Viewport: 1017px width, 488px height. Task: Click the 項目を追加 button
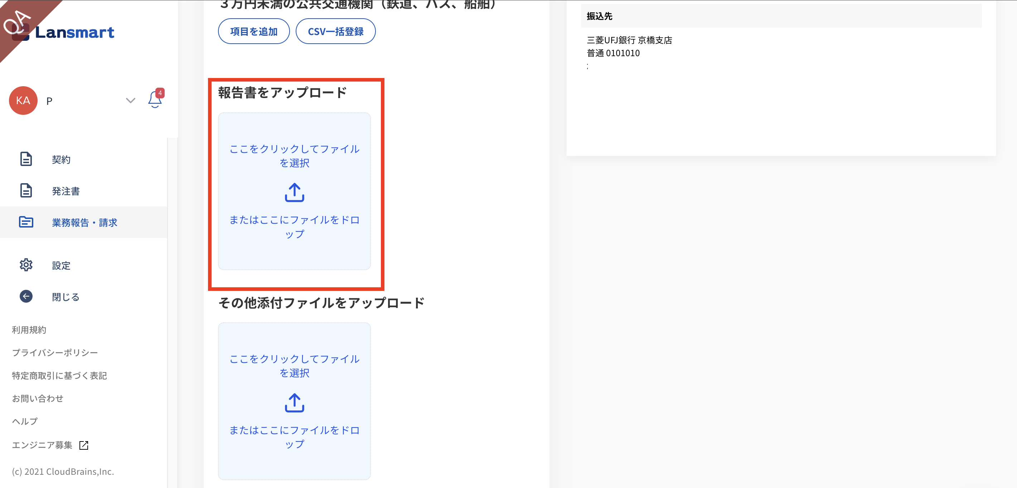tap(253, 31)
